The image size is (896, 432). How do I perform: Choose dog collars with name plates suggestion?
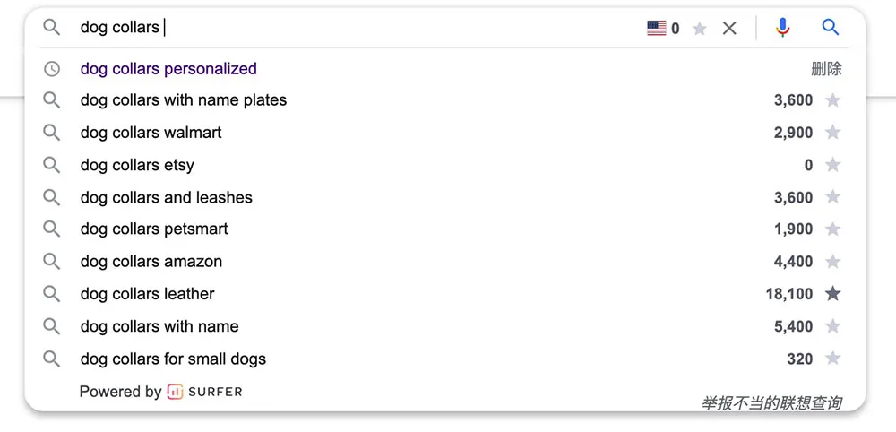point(184,100)
